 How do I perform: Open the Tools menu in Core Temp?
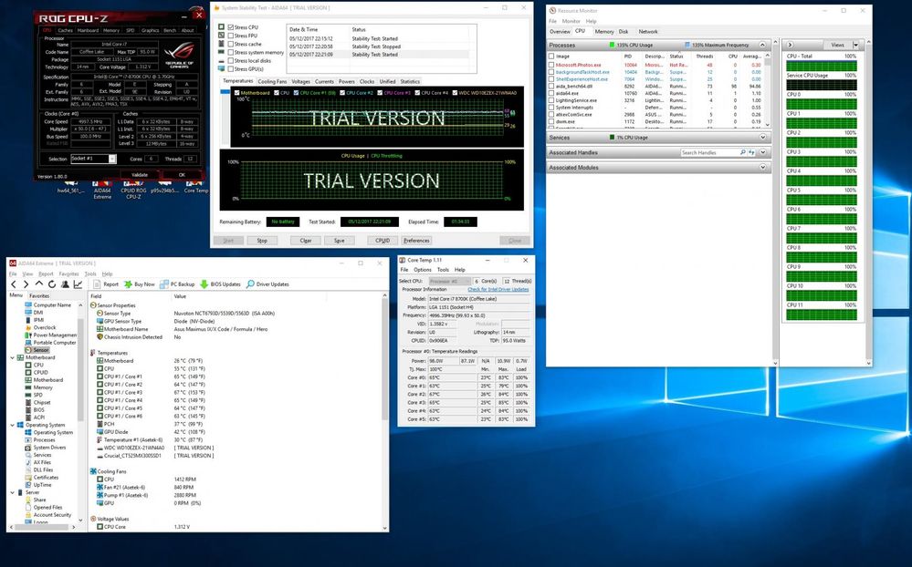443,270
